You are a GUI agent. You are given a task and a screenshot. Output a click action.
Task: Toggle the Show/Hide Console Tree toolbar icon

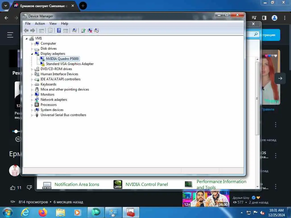coord(41,31)
